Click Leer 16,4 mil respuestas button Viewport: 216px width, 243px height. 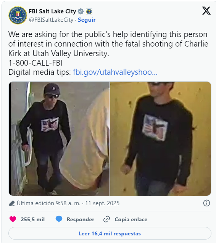pyautogui.click(x=110, y=233)
